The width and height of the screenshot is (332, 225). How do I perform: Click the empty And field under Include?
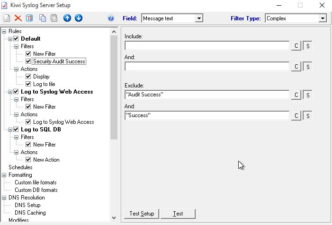point(207,67)
